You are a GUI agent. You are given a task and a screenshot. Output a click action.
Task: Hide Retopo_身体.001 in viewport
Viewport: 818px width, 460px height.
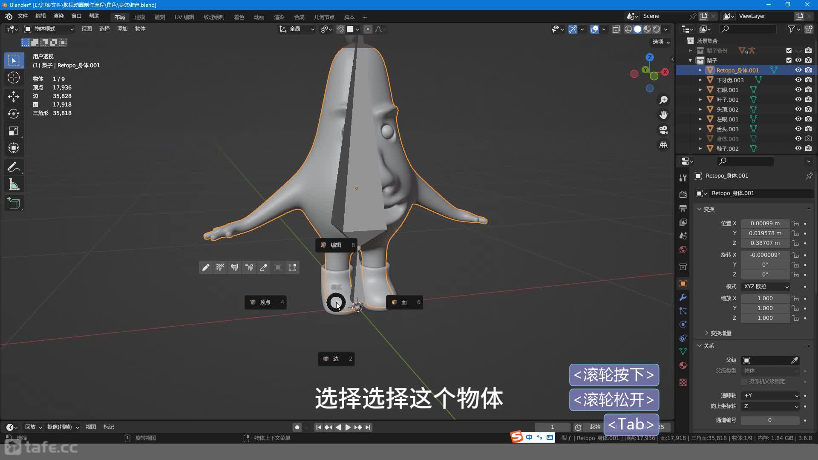(x=798, y=70)
